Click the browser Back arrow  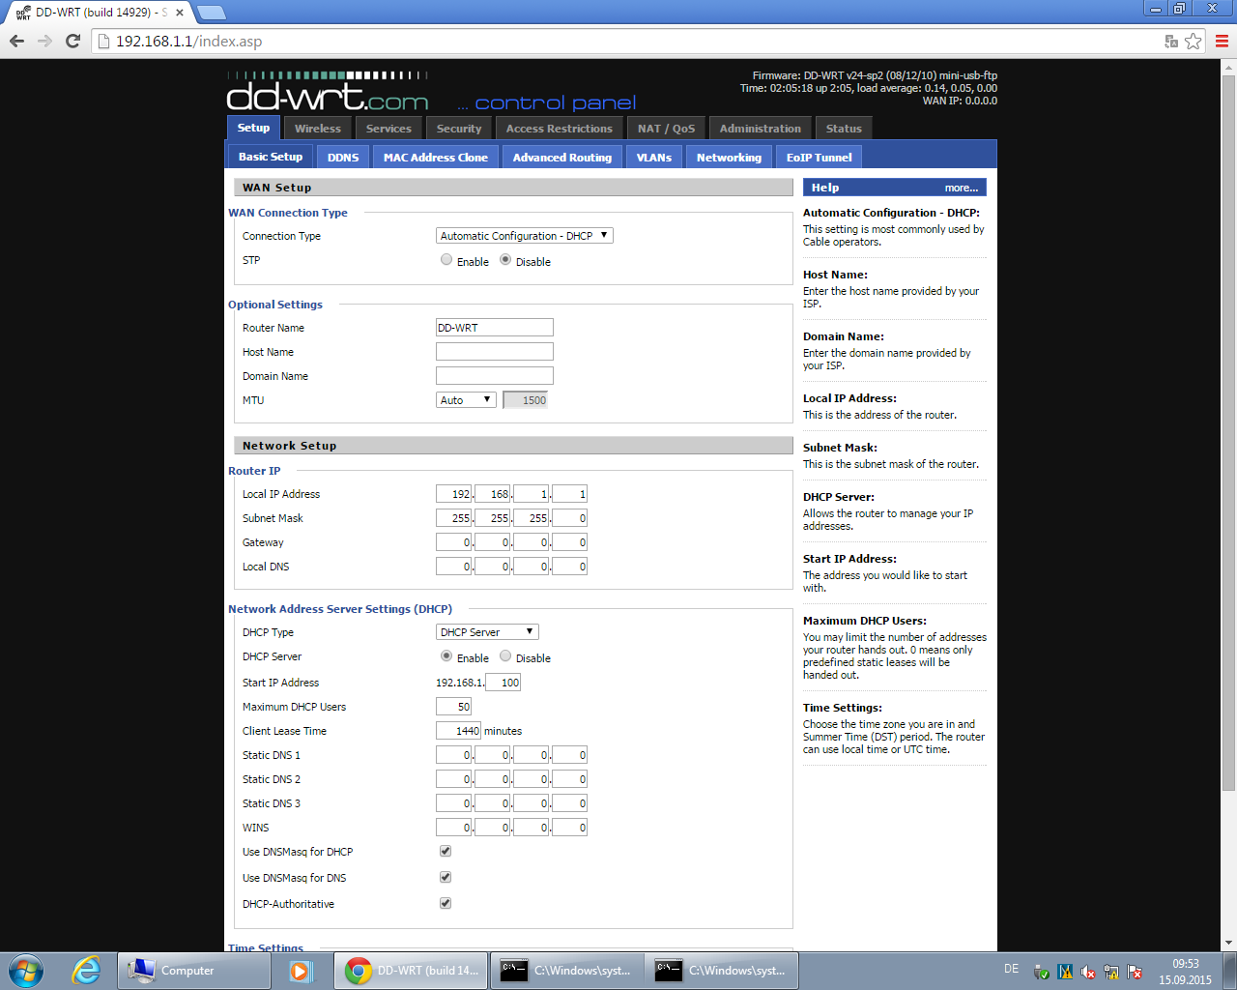16,41
